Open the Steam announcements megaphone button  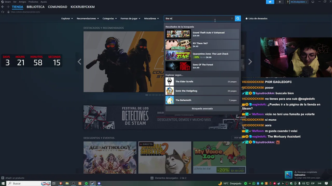tap(270, 2)
